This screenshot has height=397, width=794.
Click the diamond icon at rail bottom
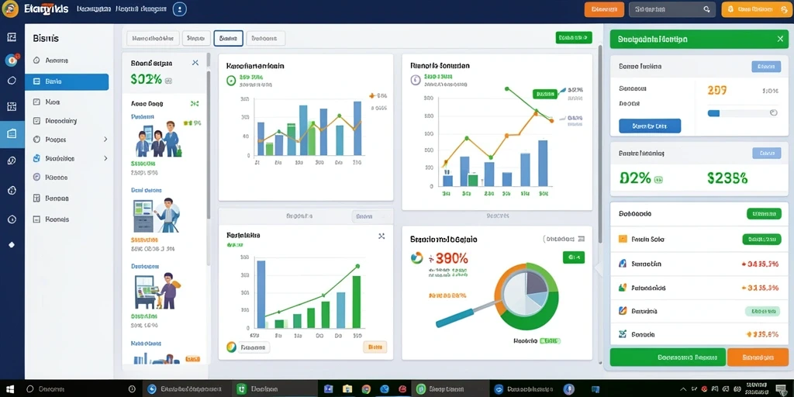pyautogui.click(x=12, y=244)
